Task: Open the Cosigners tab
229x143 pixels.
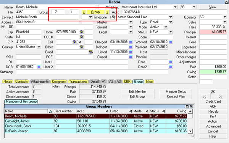Action: coord(59,82)
